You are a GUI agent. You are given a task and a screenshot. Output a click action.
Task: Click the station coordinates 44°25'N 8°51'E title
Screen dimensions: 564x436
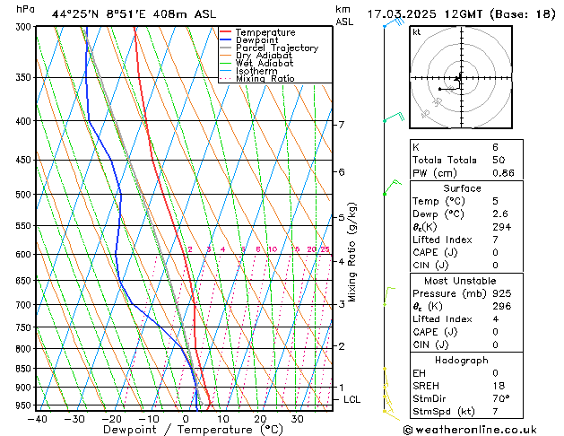point(133,13)
